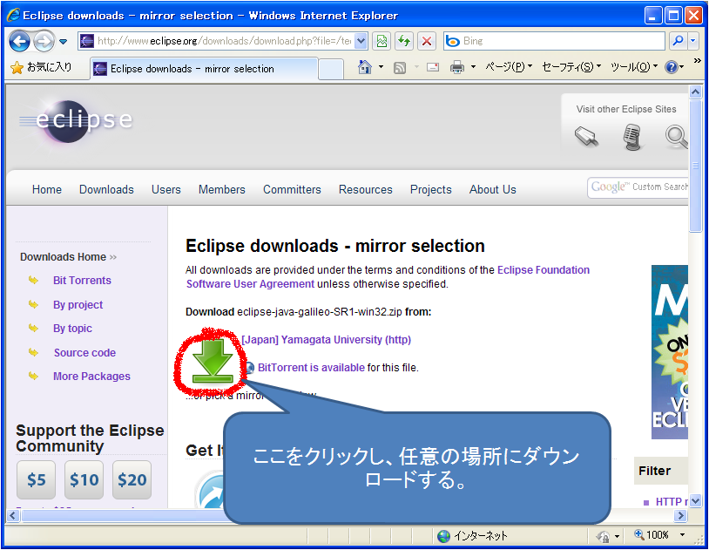Open the Eclipse Foundation Software User Agreement link
This screenshot has height=550, width=709.
click(x=388, y=277)
